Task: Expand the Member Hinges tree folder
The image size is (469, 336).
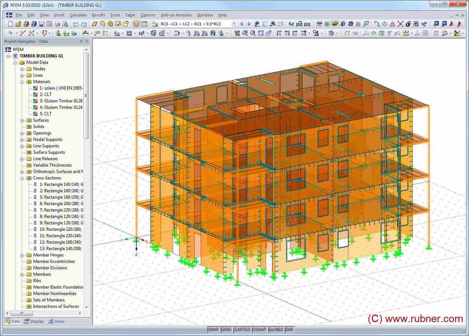Action: (22, 255)
